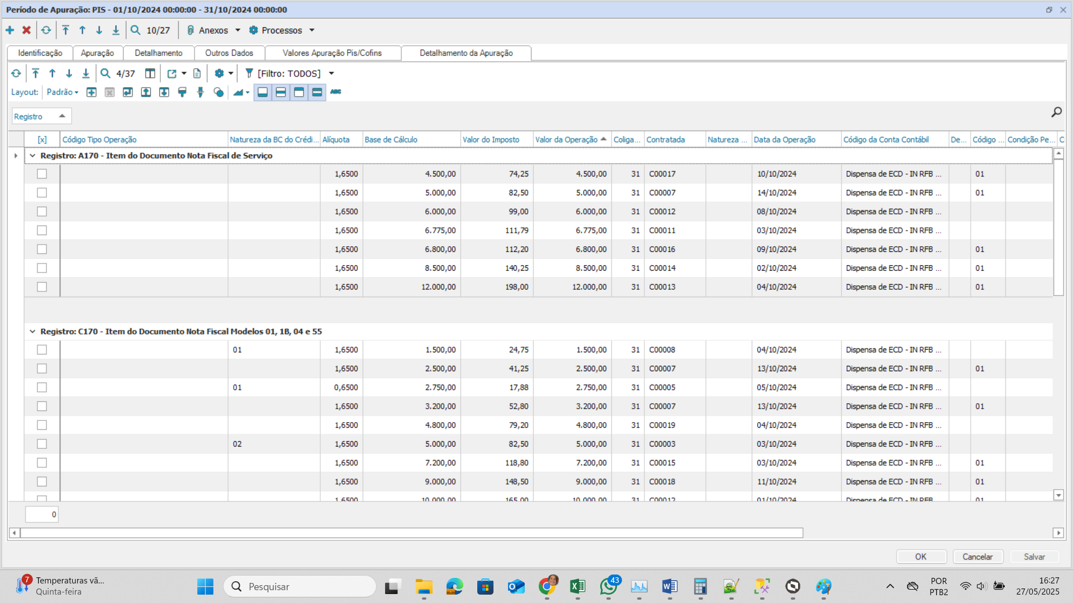Click the horizontal scrollbar below the grid
Image resolution: width=1073 pixels, height=603 pixels.
411,533
